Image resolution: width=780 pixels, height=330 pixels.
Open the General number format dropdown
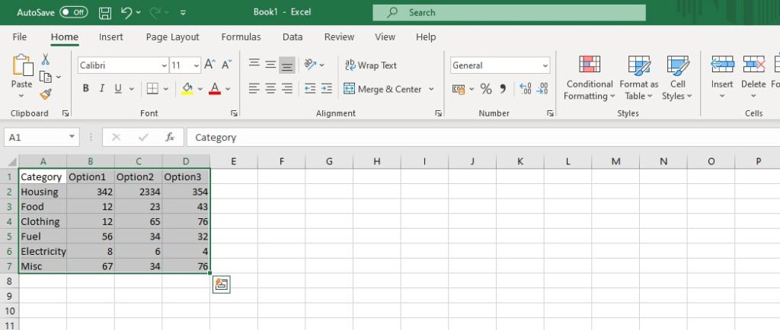(x=545, y=65)
